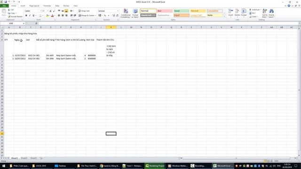Expand the cell styles gallery More arrow
This screenshot has width=301, height=169.
(x=224, y=17)
